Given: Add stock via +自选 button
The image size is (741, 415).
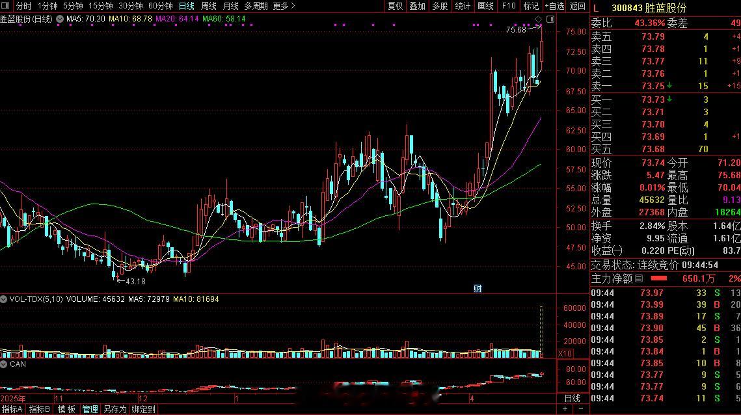Looking at the screenshot, I should (555, 6).
